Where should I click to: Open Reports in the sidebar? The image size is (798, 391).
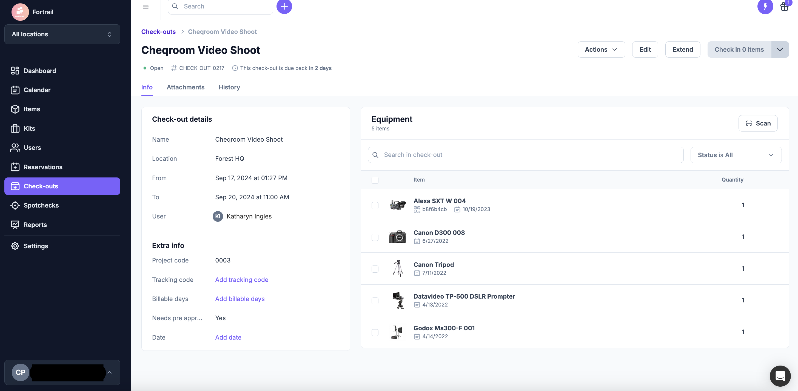[35, 225]
